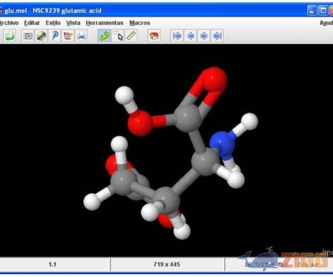Open the Macros menu
Screen dimensions: 333x277
[x=140, y=23]
